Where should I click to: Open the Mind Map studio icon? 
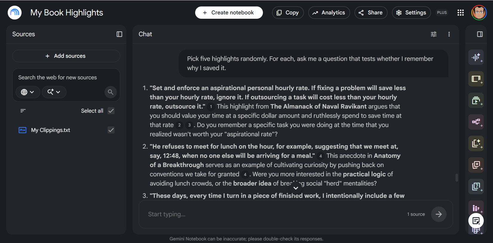[476, 122]
